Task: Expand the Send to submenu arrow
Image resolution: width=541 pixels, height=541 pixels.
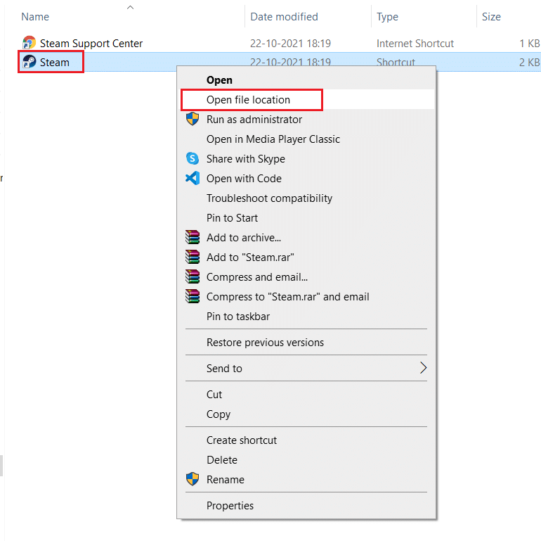Action: [424, 368]
